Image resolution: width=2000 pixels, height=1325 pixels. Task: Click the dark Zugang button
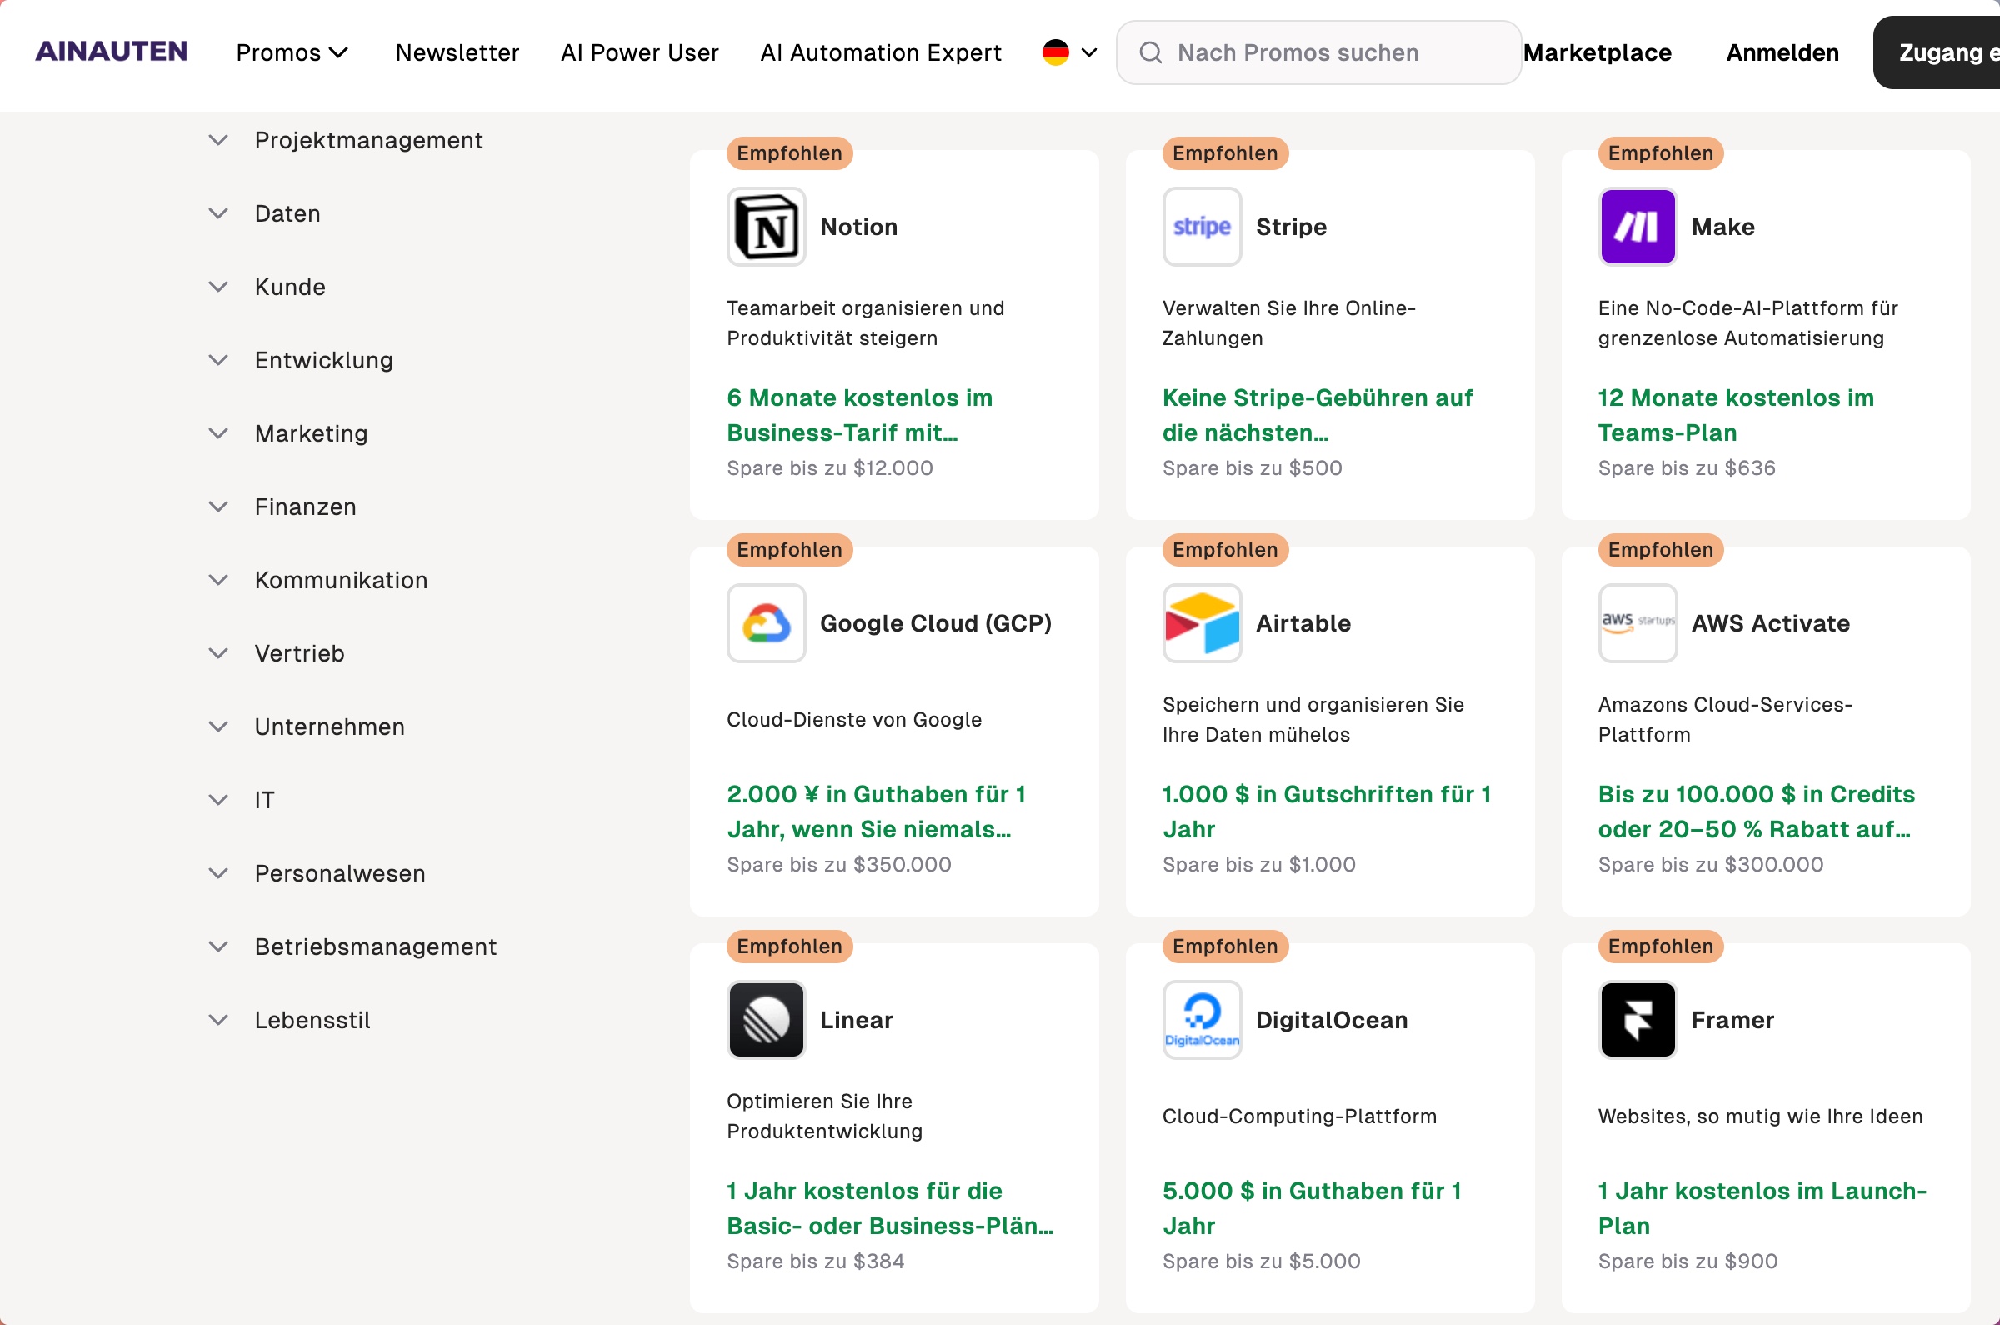click(x=1937, y=52)
